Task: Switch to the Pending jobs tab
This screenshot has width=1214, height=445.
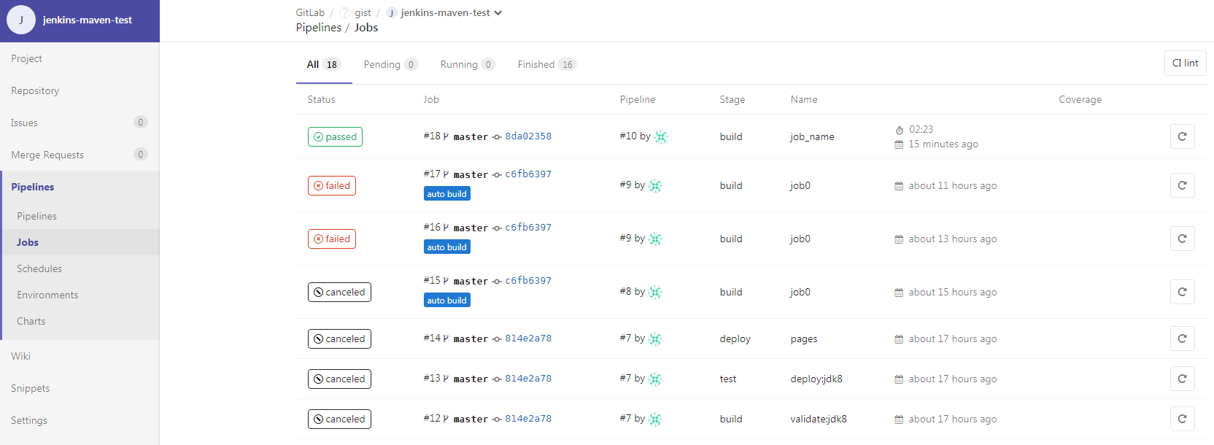Action: (x=390, y=64)
